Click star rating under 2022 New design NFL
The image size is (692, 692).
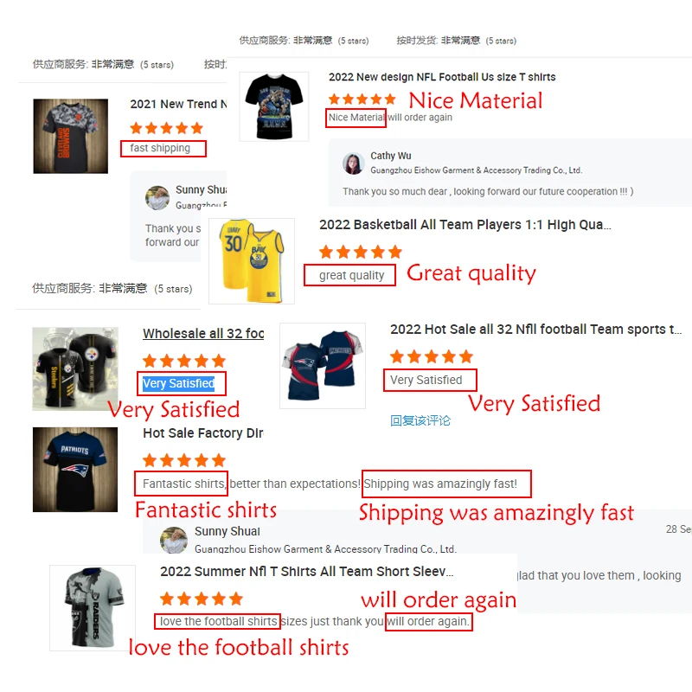pyautogui.click(x=362, y=99)
